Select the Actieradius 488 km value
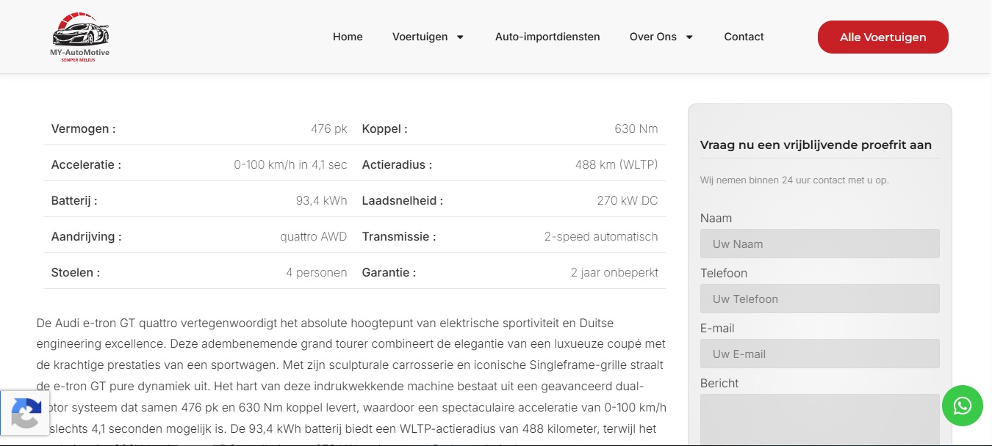 (617, 164)
